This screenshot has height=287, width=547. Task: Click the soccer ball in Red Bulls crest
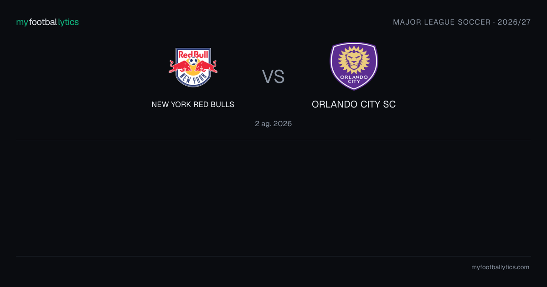point(193,61)
